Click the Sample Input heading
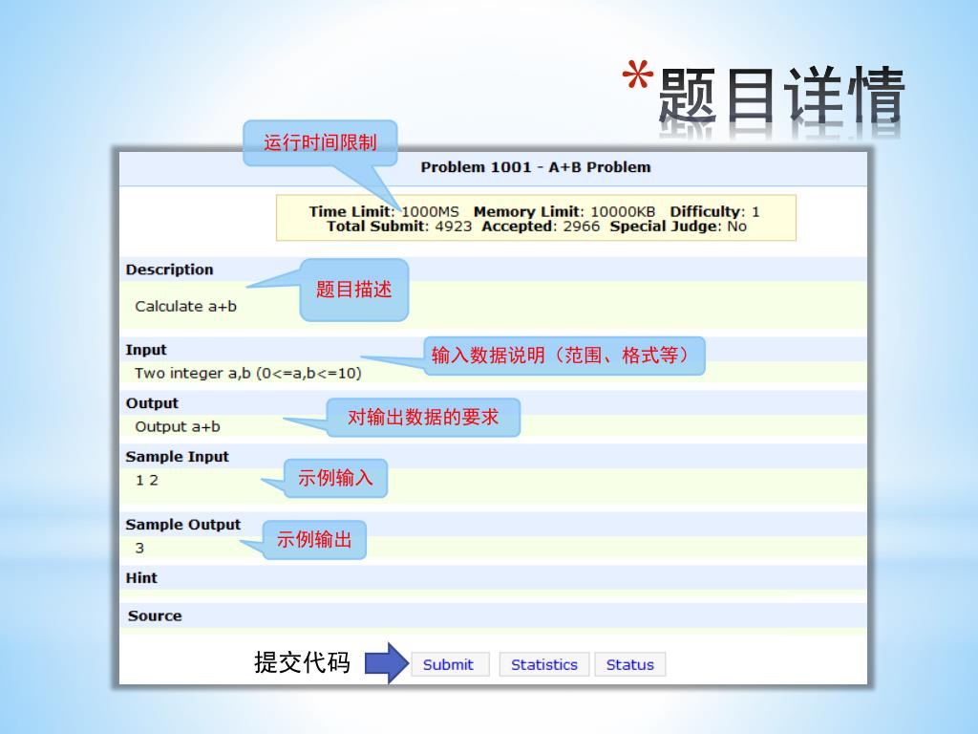 (177, 456)
